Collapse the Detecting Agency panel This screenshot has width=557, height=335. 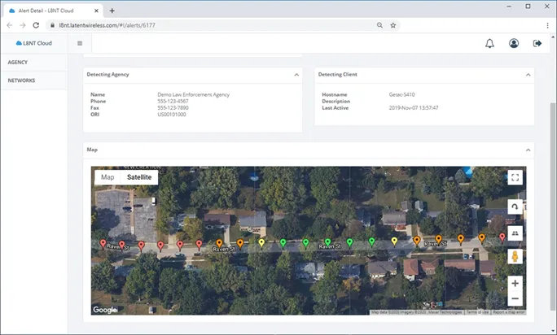point(296,75)
